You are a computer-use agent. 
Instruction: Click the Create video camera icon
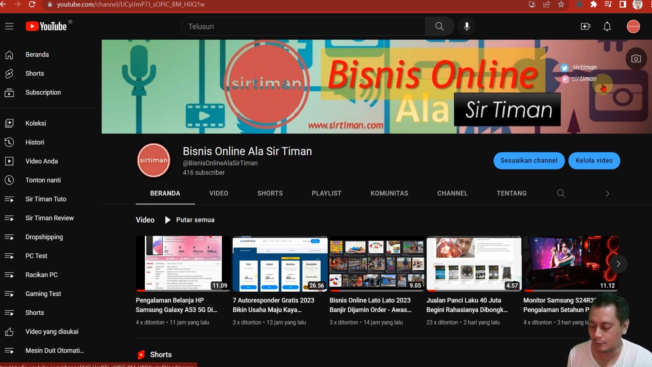pyautogui.click(x=585, y=26)
